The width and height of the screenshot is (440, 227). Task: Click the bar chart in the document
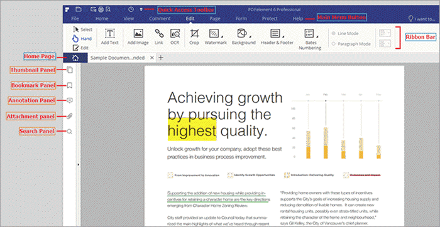tap(337, 126)
